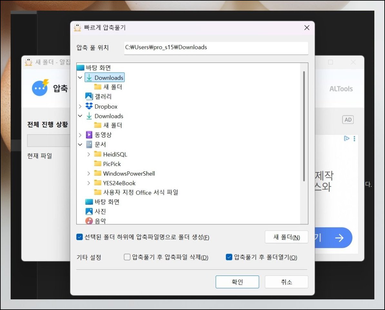Select the 동영상 label in tree
The width and height of the screenshot is (385, 310).
[103, 135]
